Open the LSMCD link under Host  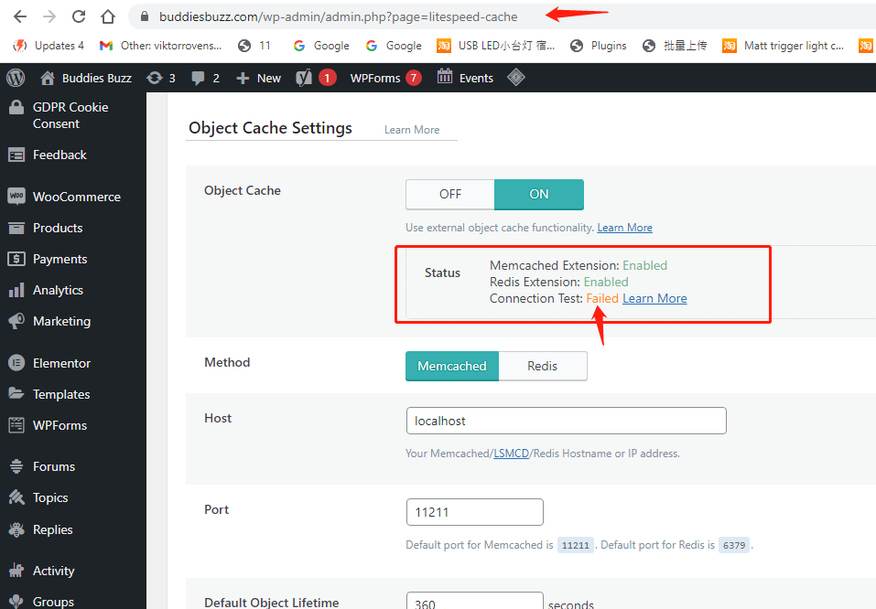click(x=511, y=453)
